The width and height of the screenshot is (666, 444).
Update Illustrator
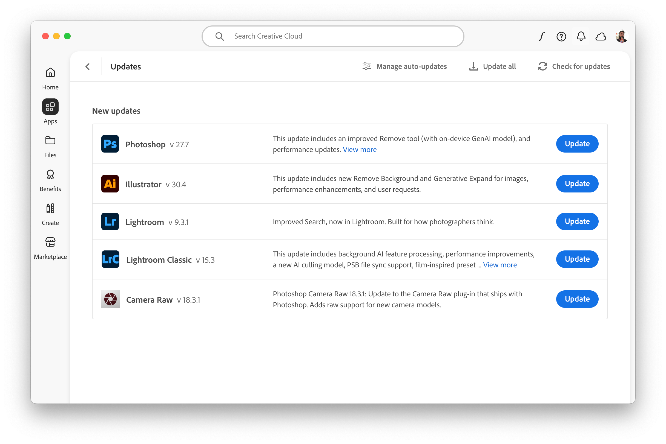[577, 184]
